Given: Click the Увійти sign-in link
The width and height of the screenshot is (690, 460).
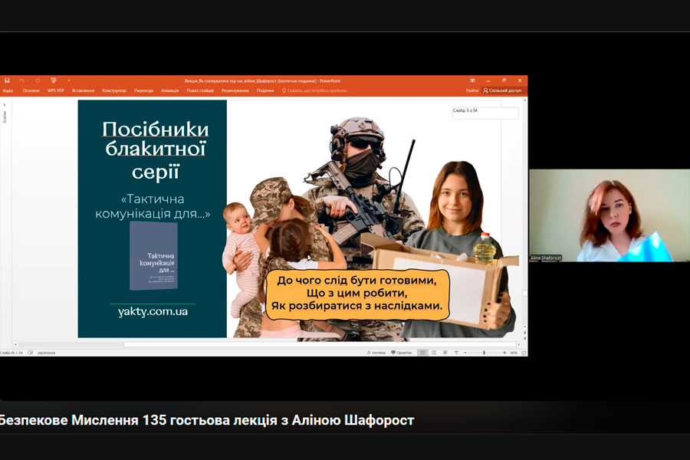Looking at the screenshot, I should click(472, 90).
